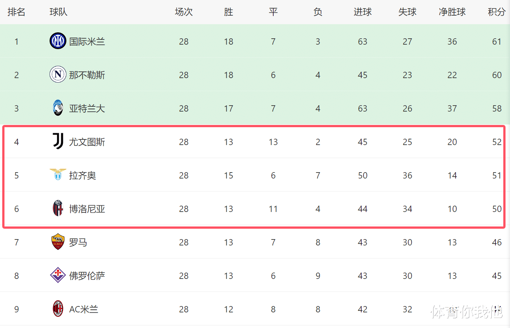
Task: Open the 国际米兰 team link
Action: (87, 41)
